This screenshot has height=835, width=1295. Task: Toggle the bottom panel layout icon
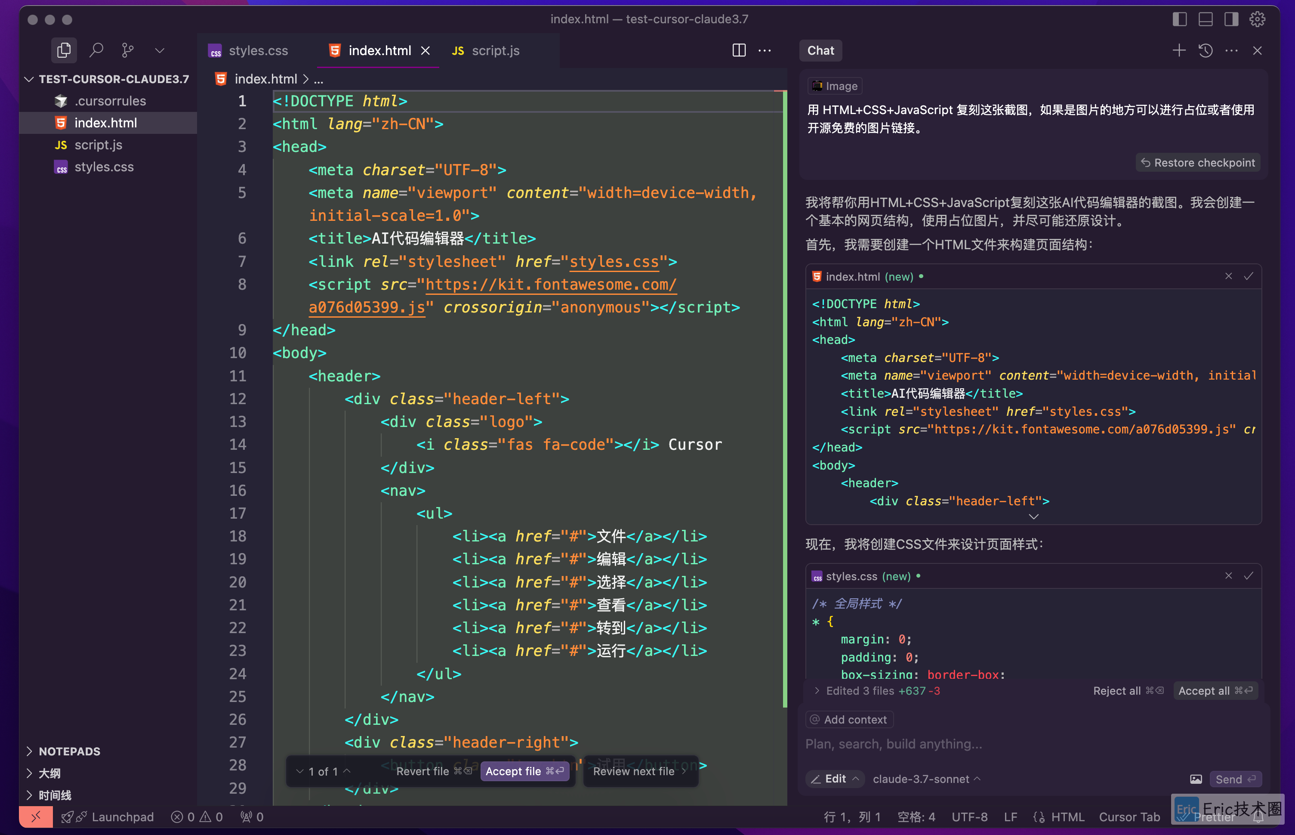(x=1206, y=19)
